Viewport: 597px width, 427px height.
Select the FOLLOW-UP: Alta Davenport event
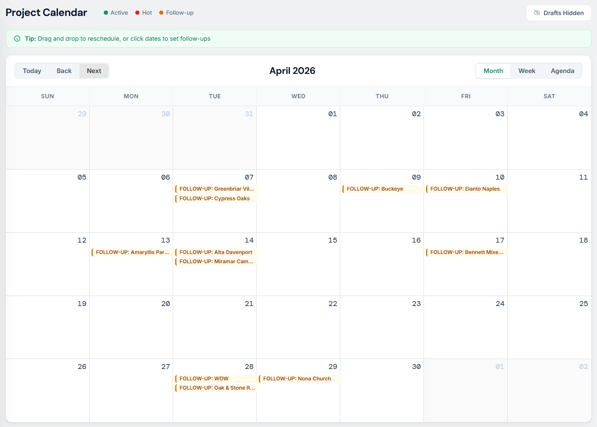(216, 252)
